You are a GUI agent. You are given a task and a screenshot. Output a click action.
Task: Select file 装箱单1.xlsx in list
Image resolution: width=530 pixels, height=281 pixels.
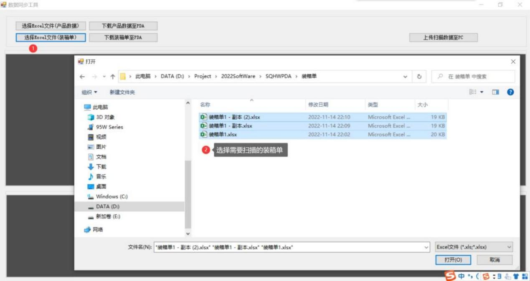tap(223, 135)
